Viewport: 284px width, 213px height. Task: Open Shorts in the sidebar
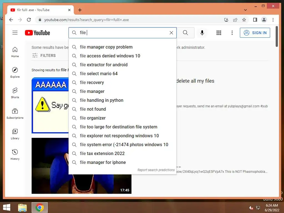coord(15,93)
